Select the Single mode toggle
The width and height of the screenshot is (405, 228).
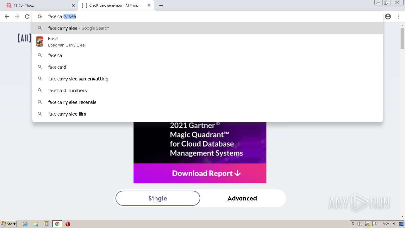(x=158, y=198)
